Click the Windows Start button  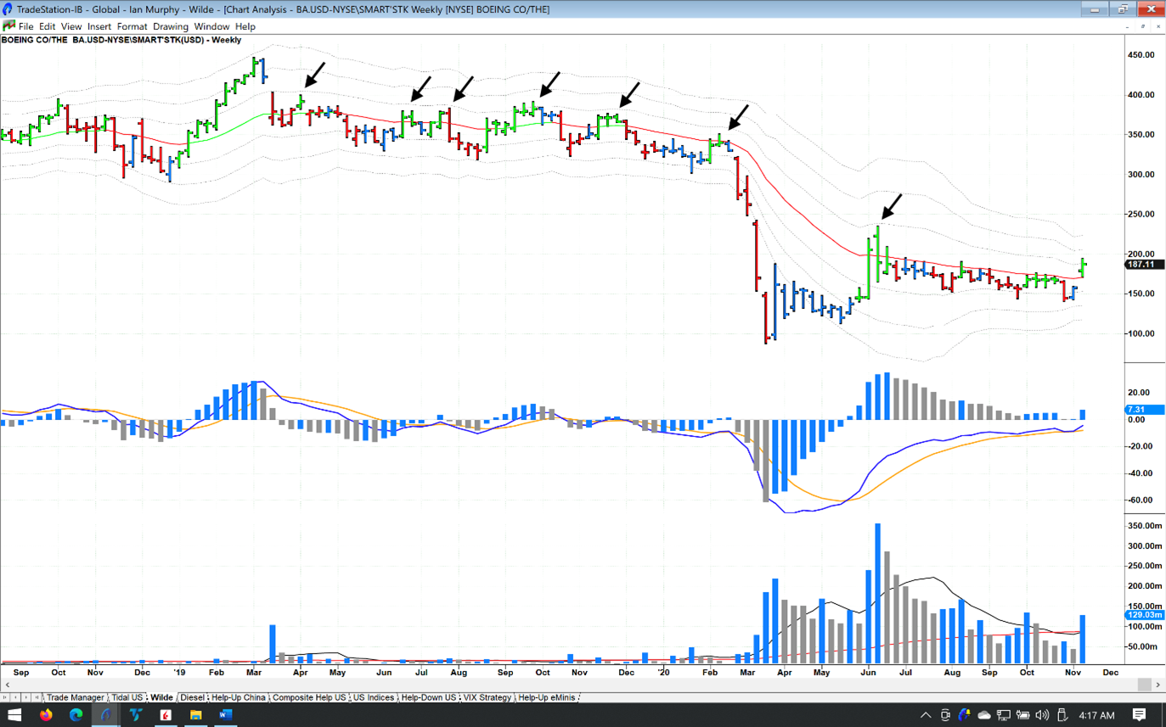14,715
